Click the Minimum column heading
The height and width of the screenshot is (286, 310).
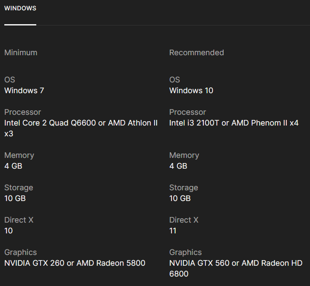tap(21, 53)
